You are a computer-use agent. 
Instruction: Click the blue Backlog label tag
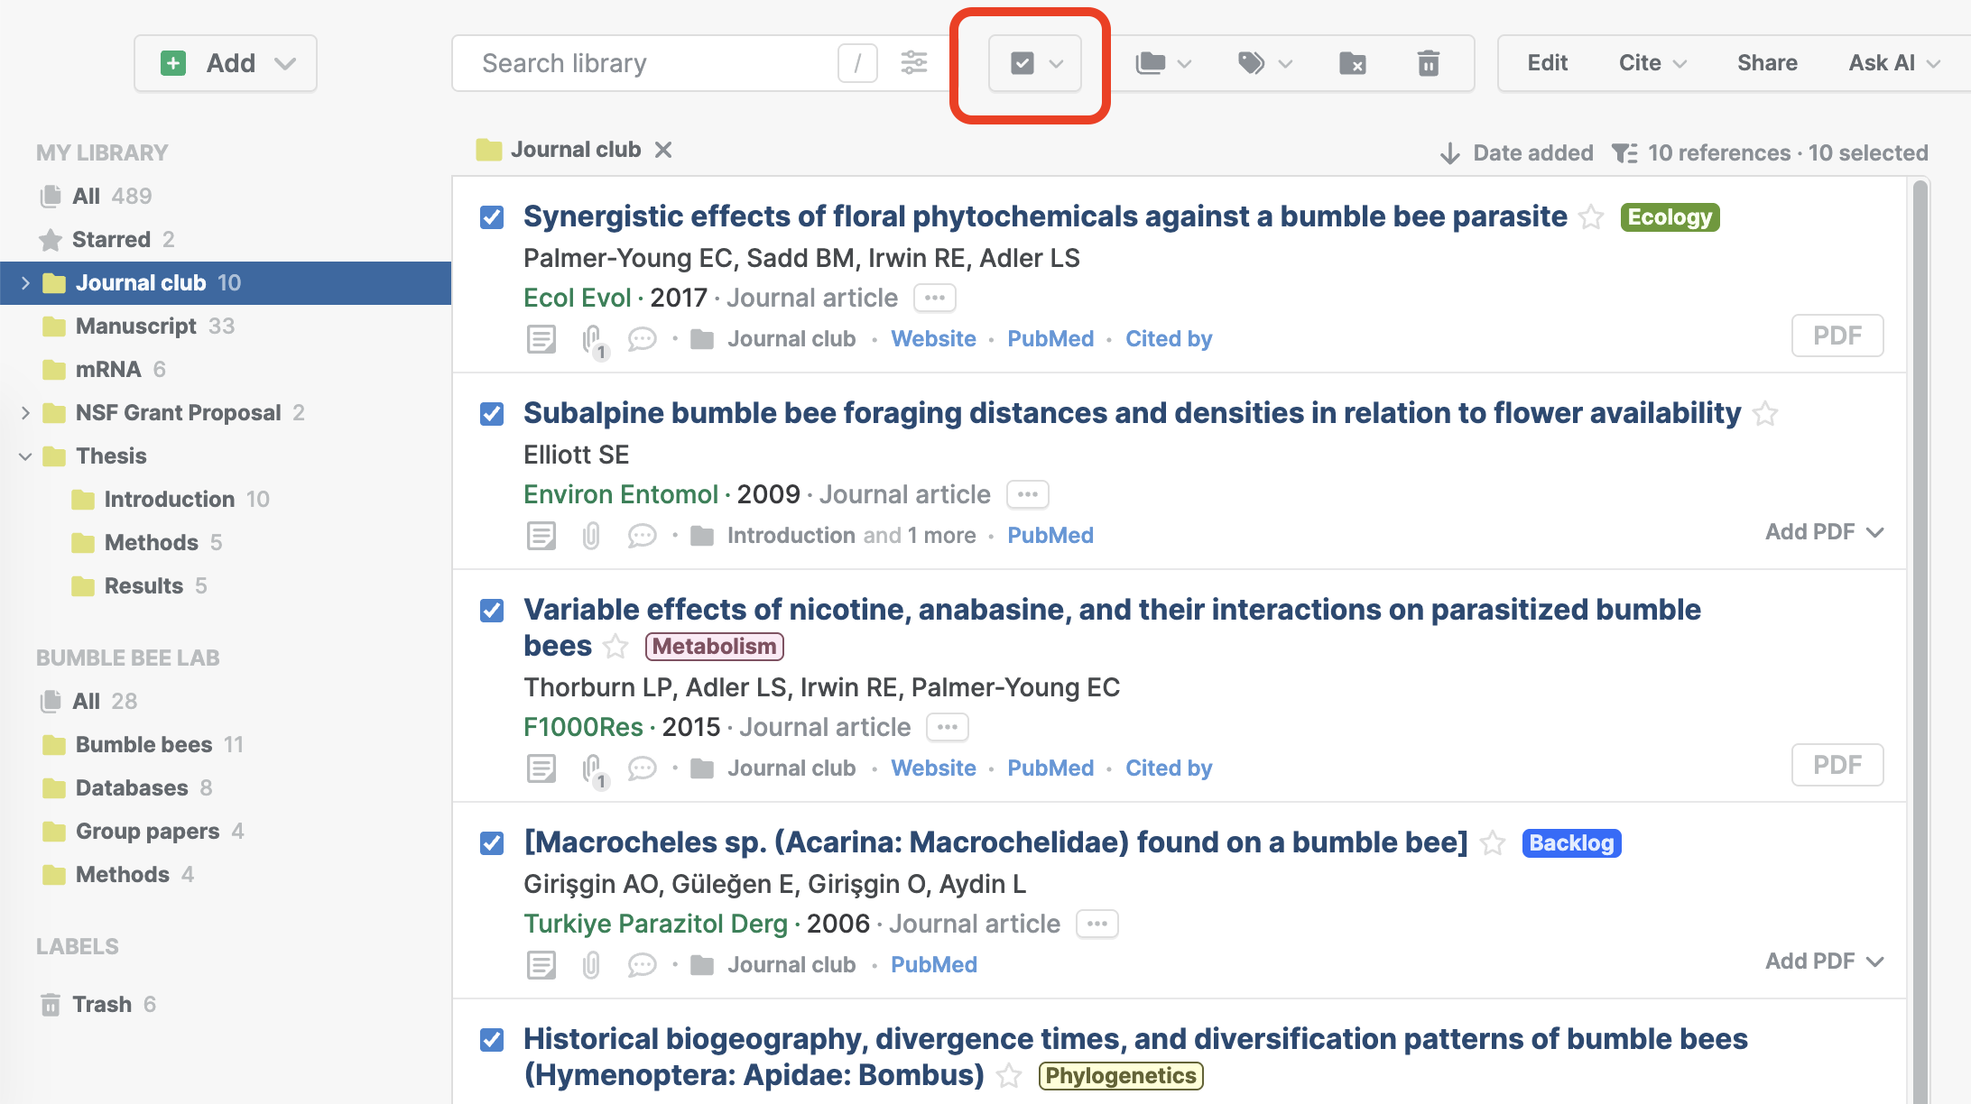coord(1570,843)
